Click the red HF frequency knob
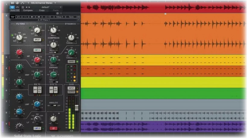Viewport: 247px width, 138px height. pos(37,60)
